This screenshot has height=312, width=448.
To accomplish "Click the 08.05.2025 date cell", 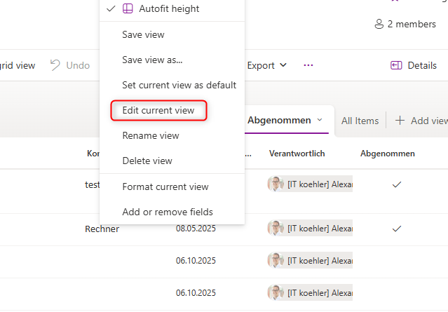I will click(x=196, y=229).
